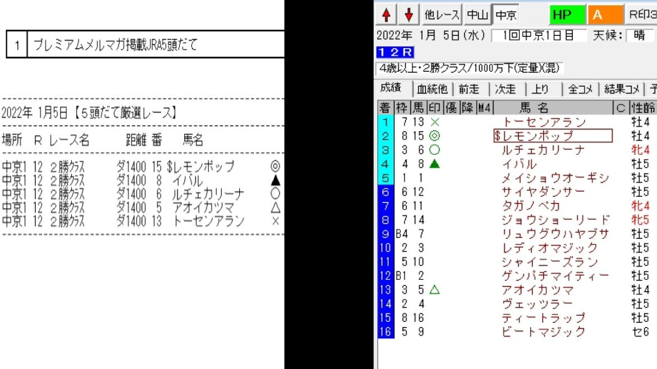657x369 pixels.
Task: Click the double-circle mark beside horse 15
Action: point(434,136)
